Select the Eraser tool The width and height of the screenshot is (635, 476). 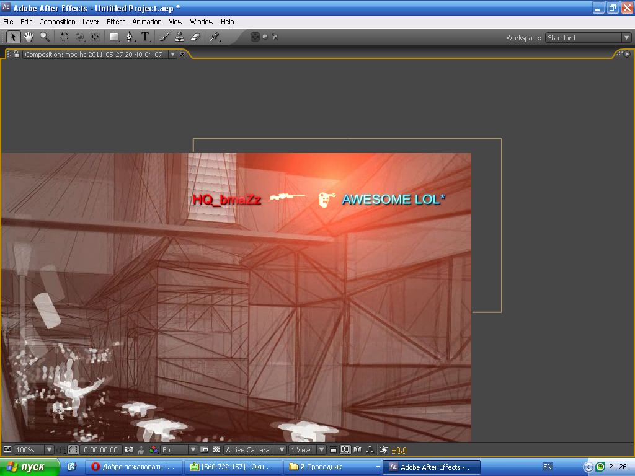(195, 37)
